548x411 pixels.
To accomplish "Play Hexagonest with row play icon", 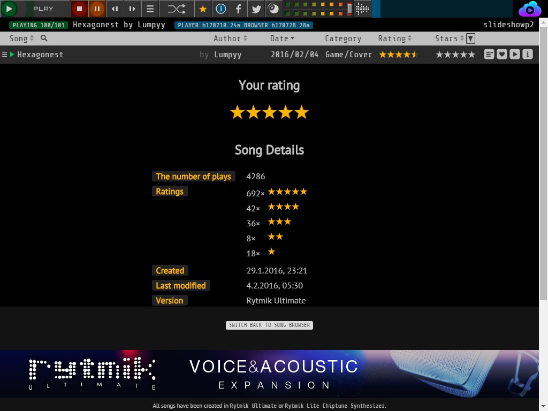I will pos(515,54).
